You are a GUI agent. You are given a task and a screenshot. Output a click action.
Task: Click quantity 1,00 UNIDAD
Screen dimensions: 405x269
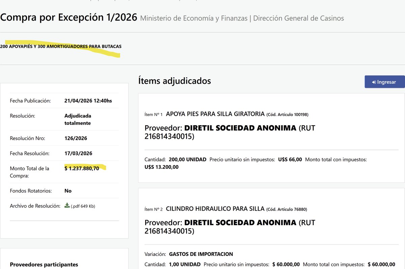click(x=184, y=264)
